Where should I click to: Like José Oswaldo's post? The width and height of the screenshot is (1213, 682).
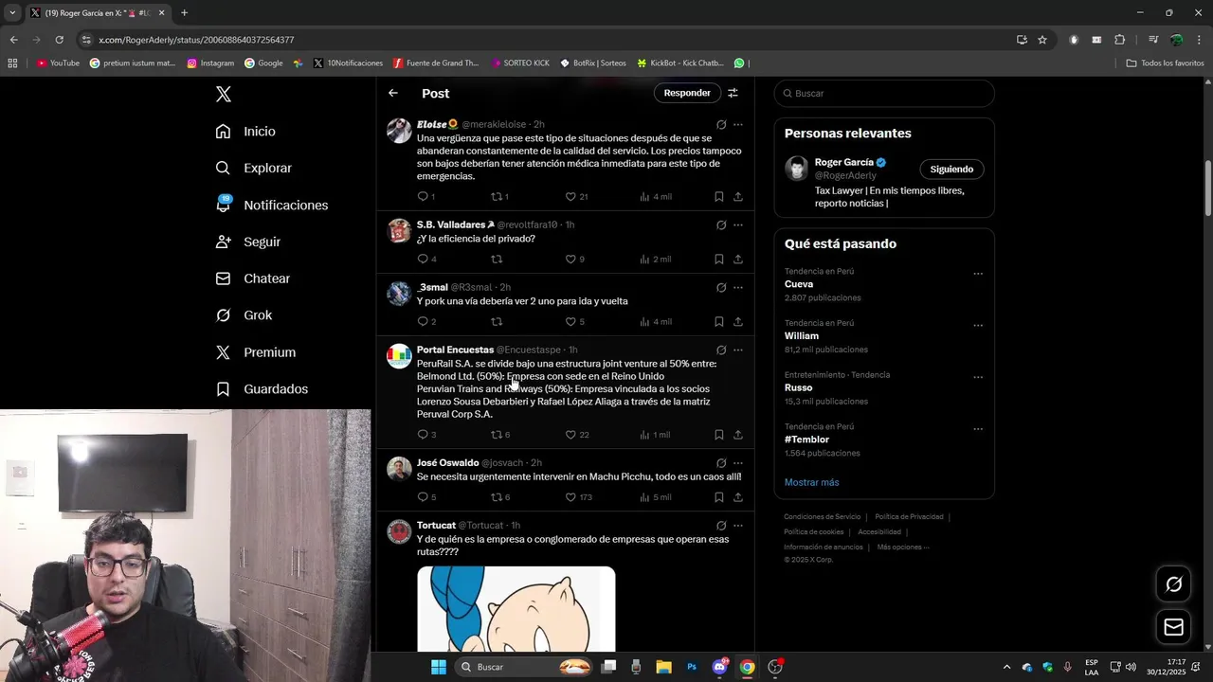(570, 497)
